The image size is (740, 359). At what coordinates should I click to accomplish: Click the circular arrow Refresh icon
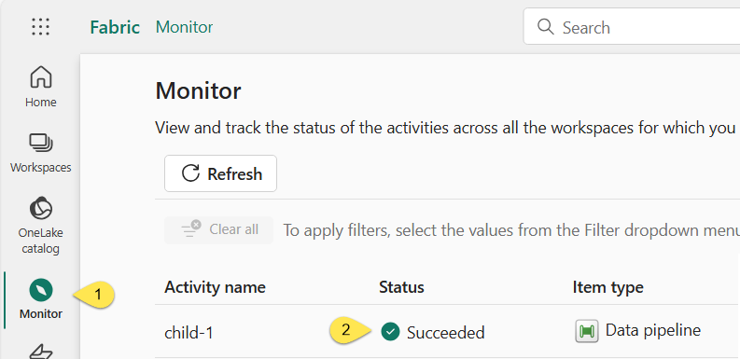[190, 173]
